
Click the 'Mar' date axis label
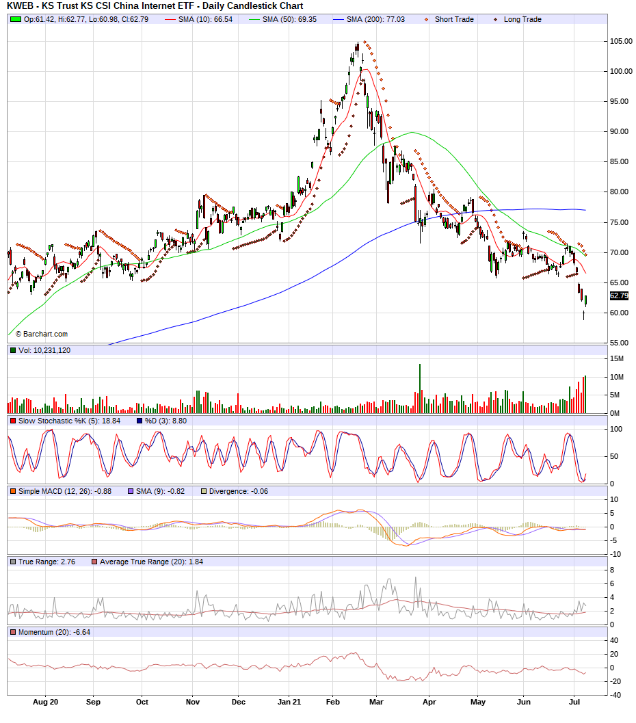pos(376,702)
